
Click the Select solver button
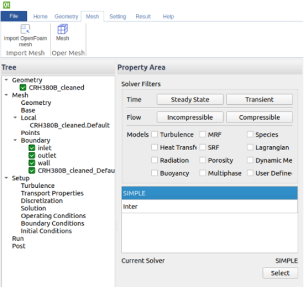280,273
